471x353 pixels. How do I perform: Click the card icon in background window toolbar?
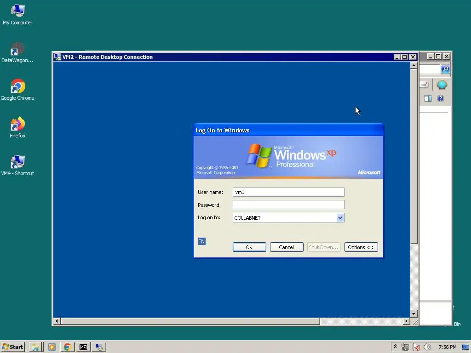click(424, 85)
